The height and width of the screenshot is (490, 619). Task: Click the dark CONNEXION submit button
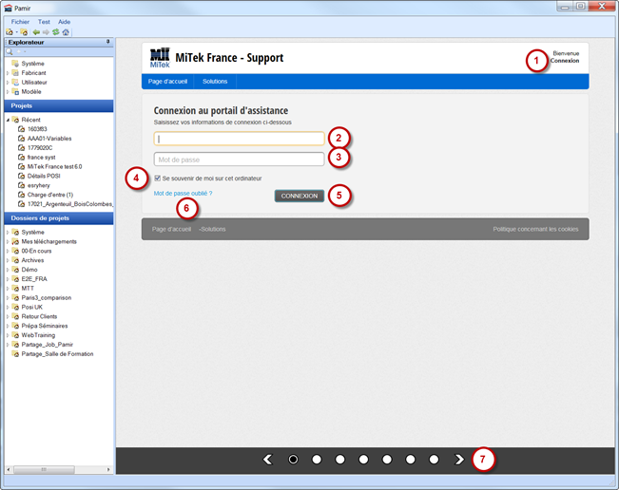coord(300,196)
